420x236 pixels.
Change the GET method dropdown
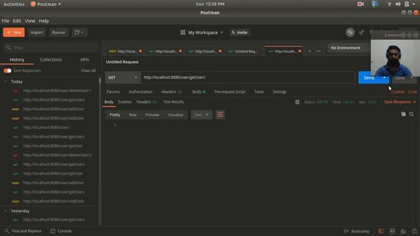coord(123,77)
